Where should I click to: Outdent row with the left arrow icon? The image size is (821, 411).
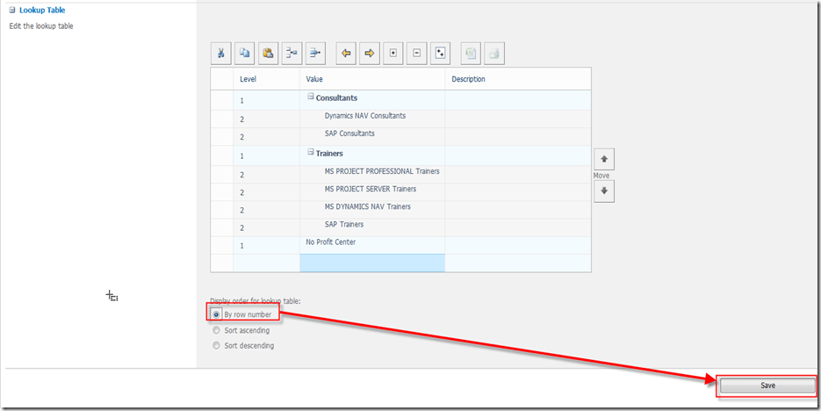coord(346,54)
